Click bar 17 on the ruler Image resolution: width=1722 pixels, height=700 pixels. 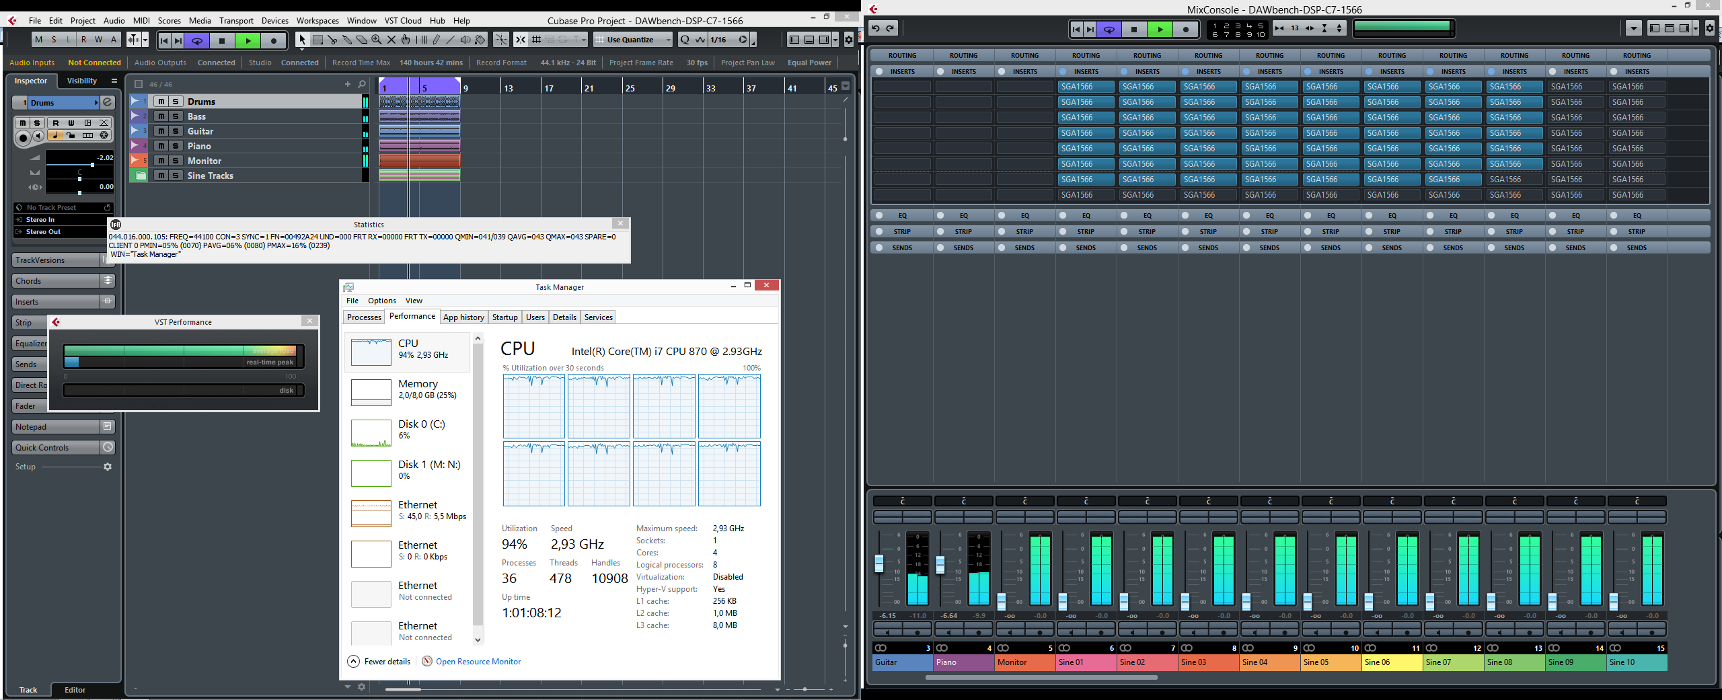pyautogui.click(x=549, y=88)
